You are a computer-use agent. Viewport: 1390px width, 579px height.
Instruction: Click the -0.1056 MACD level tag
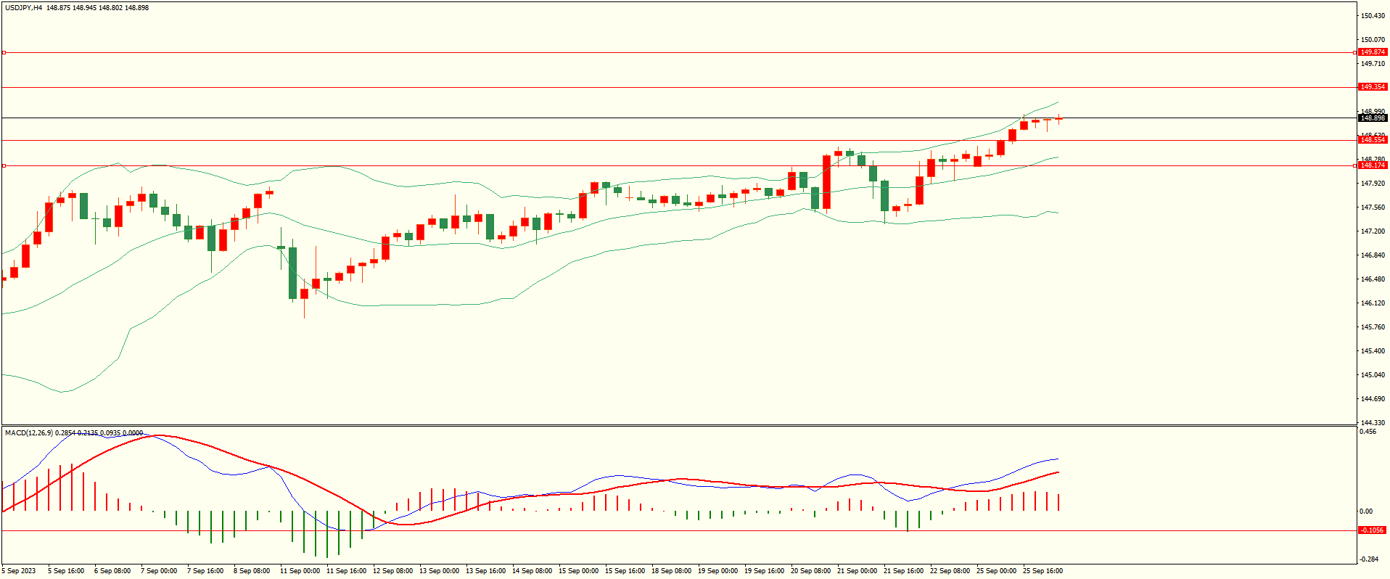click(1371, 530)
